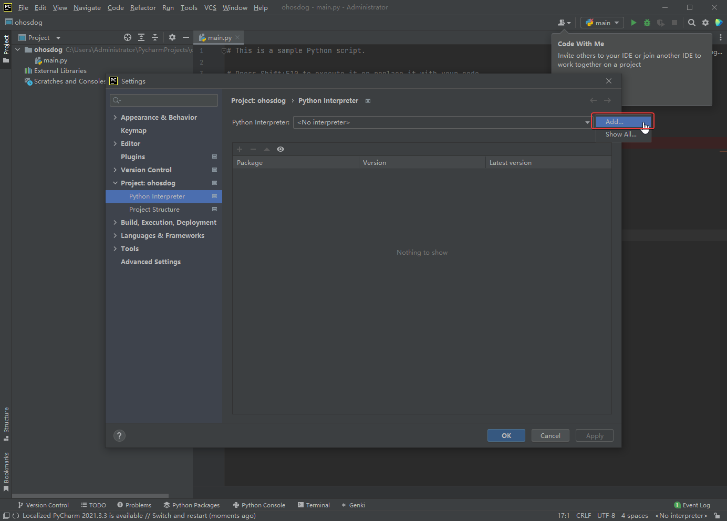Viewport: 727px width, 521px height.
Task: Click tool windows quick access icon bottom-left
Action: click(x=6, y=516)
